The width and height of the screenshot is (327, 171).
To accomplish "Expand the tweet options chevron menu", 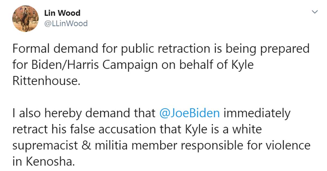I will tap(315, 12).
